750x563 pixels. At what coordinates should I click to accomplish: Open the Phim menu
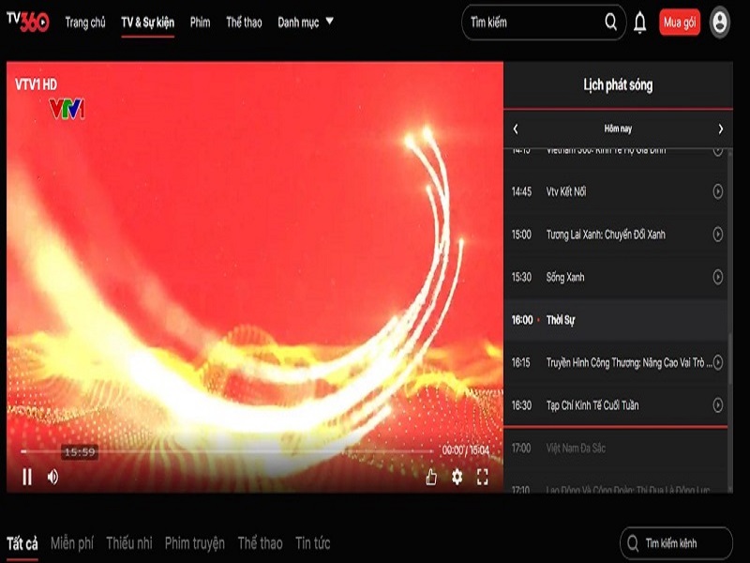point(200,23)
